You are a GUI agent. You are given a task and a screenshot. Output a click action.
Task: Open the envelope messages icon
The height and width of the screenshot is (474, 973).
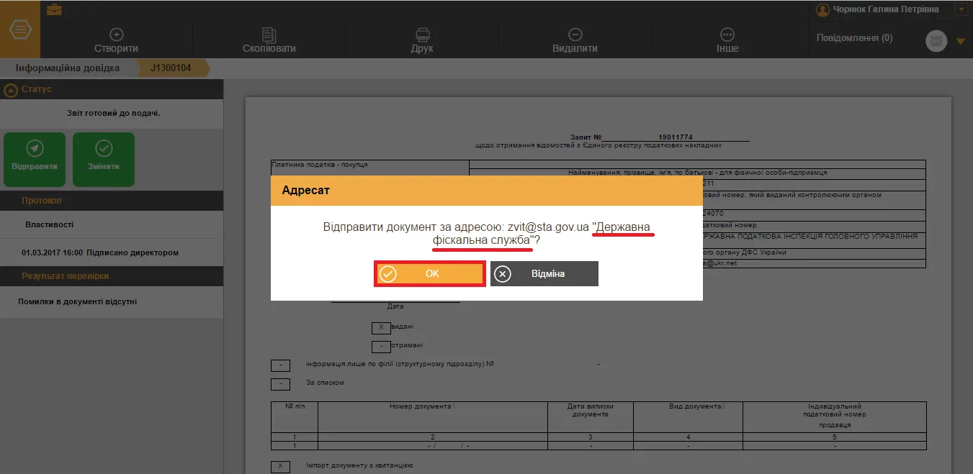click(x=936, y=41)
